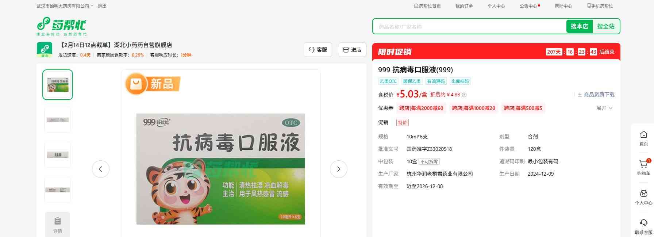
Task: Open 公告中心 in the top navigation
Action: tap(528, 6)
